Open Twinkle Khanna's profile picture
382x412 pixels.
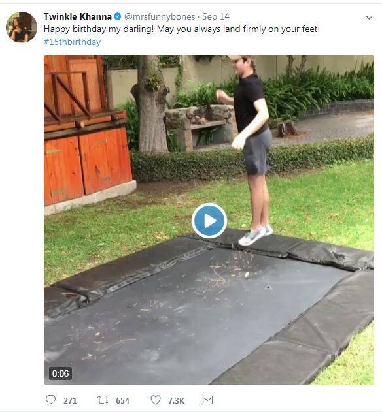click(x=22, y=27)
